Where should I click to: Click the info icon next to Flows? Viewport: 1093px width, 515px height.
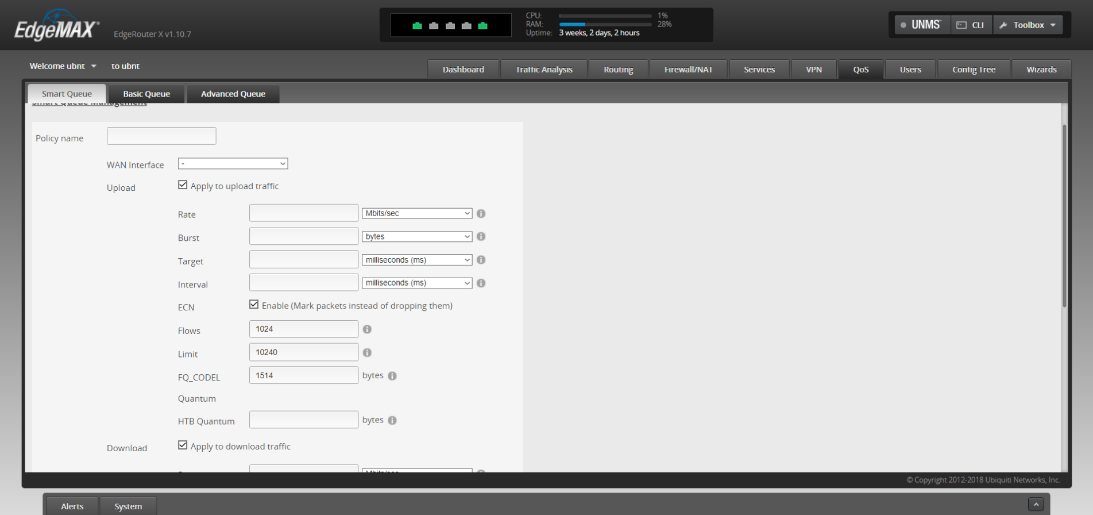coord(367,329)
